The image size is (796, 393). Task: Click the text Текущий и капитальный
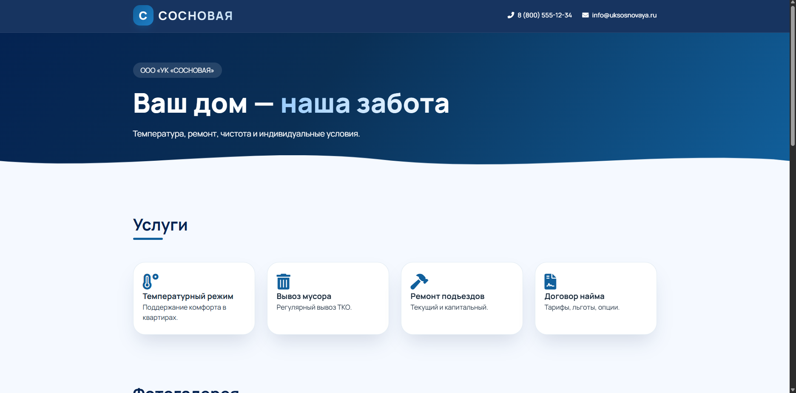(449, 308)
